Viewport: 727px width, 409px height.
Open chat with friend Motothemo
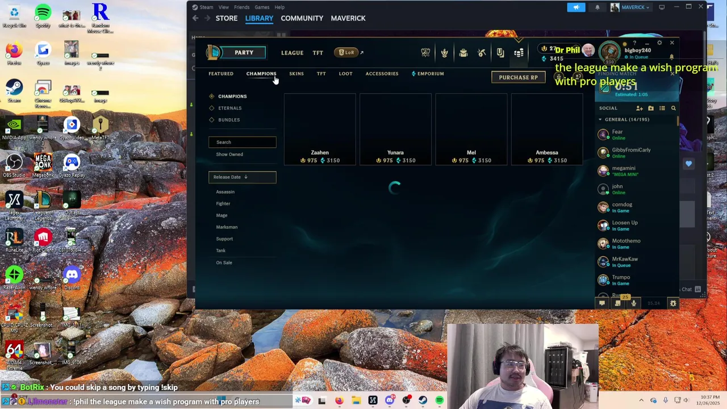click(636, 244)
